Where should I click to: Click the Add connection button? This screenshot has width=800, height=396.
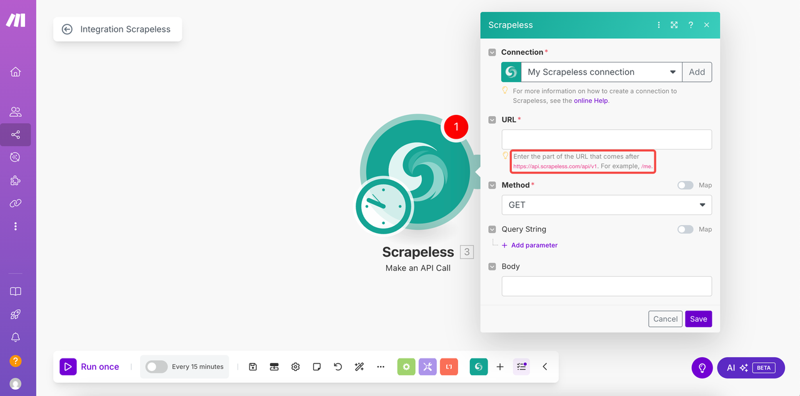coord(697,72)
